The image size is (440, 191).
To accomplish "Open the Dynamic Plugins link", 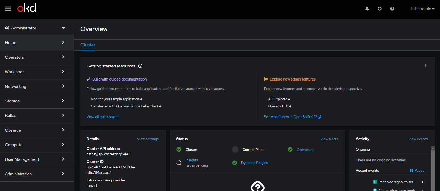I will [x=254, y=163].
